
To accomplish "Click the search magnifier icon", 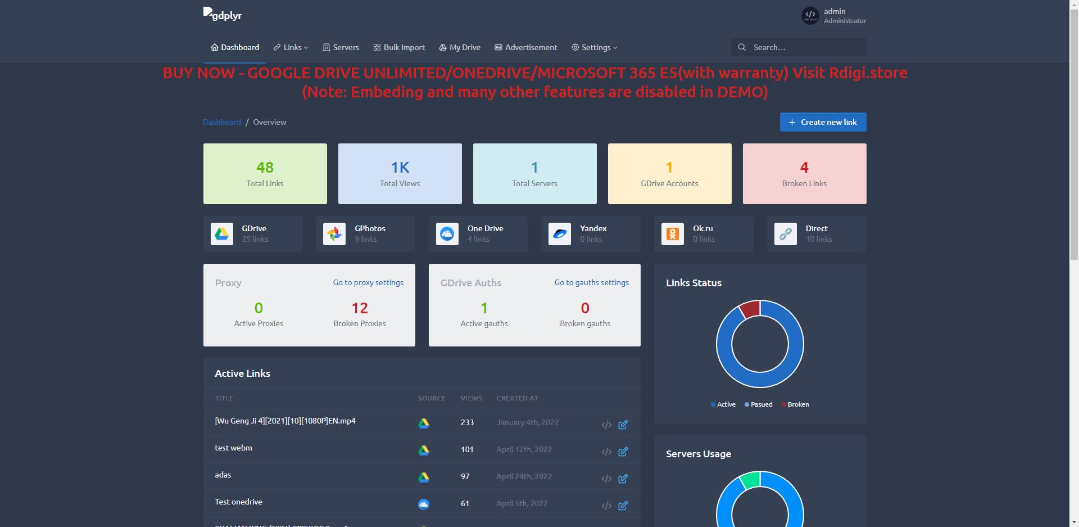I will tap(742, 47).
